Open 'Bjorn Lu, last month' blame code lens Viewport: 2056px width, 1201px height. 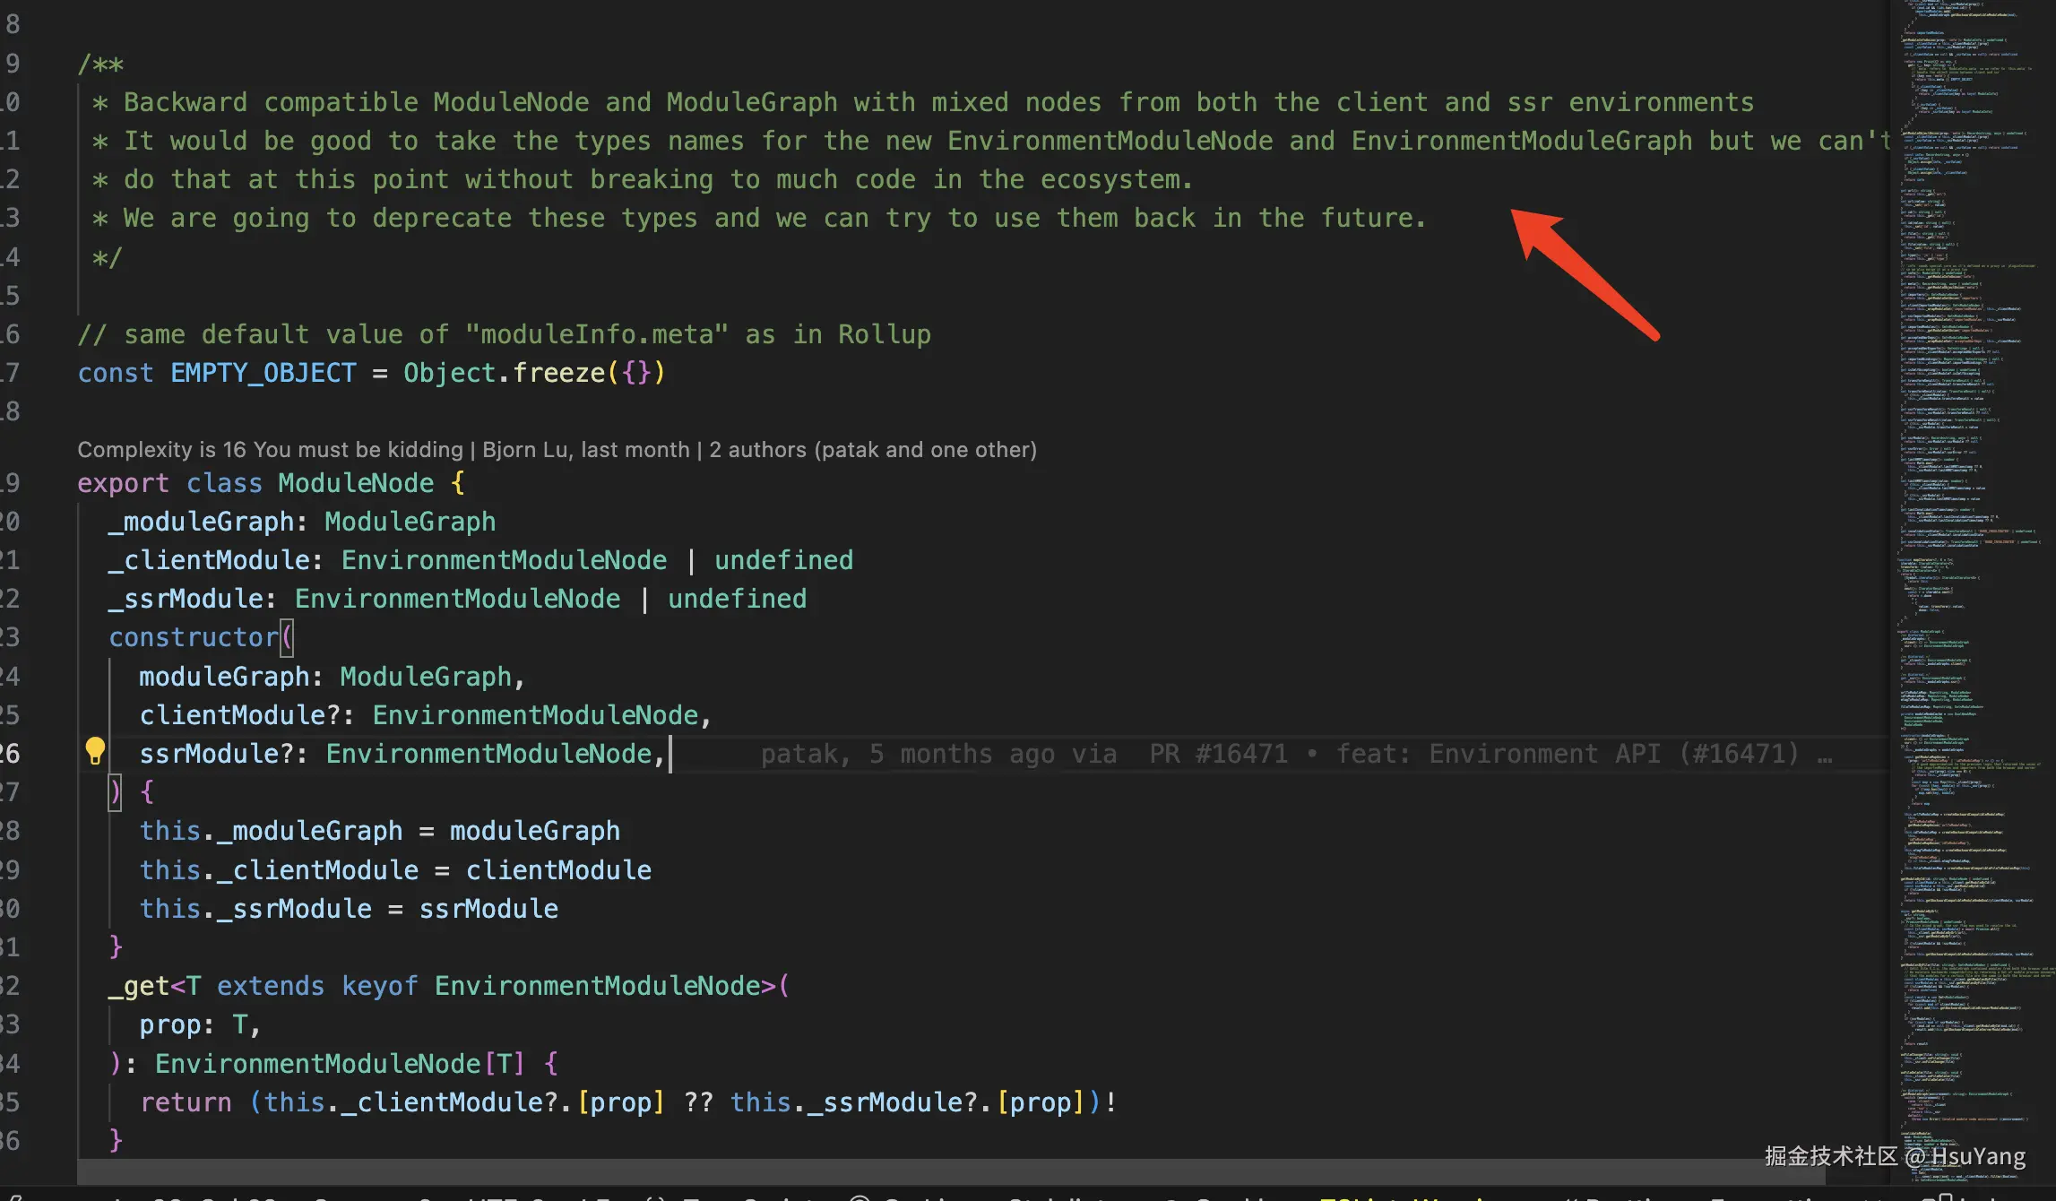coord(585,450)
